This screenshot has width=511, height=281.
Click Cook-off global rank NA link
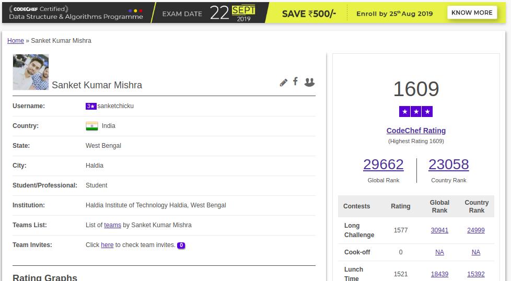[439, 252]
